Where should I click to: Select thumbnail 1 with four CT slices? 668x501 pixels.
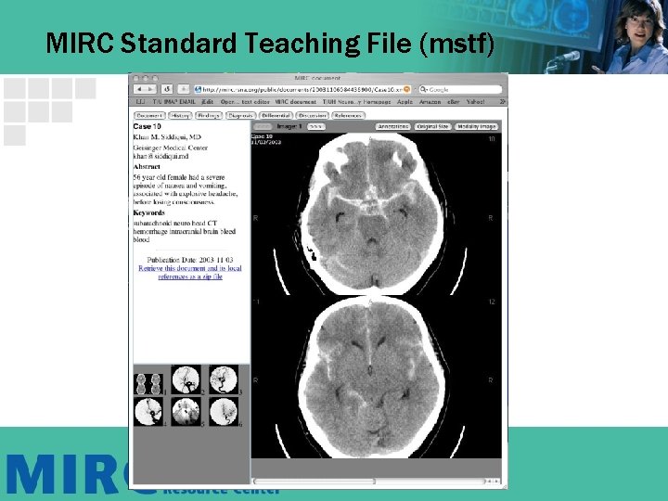pos(148,384)
